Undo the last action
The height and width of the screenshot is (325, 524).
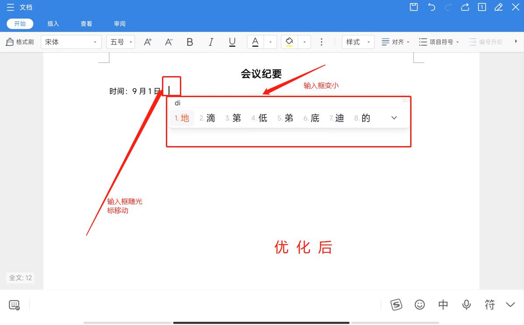coord(431,7)
